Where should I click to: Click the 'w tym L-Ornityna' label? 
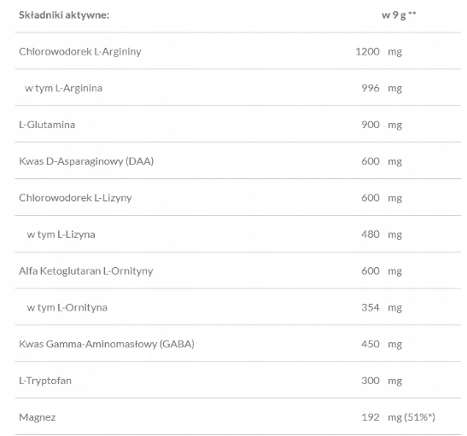click(67, 307)
